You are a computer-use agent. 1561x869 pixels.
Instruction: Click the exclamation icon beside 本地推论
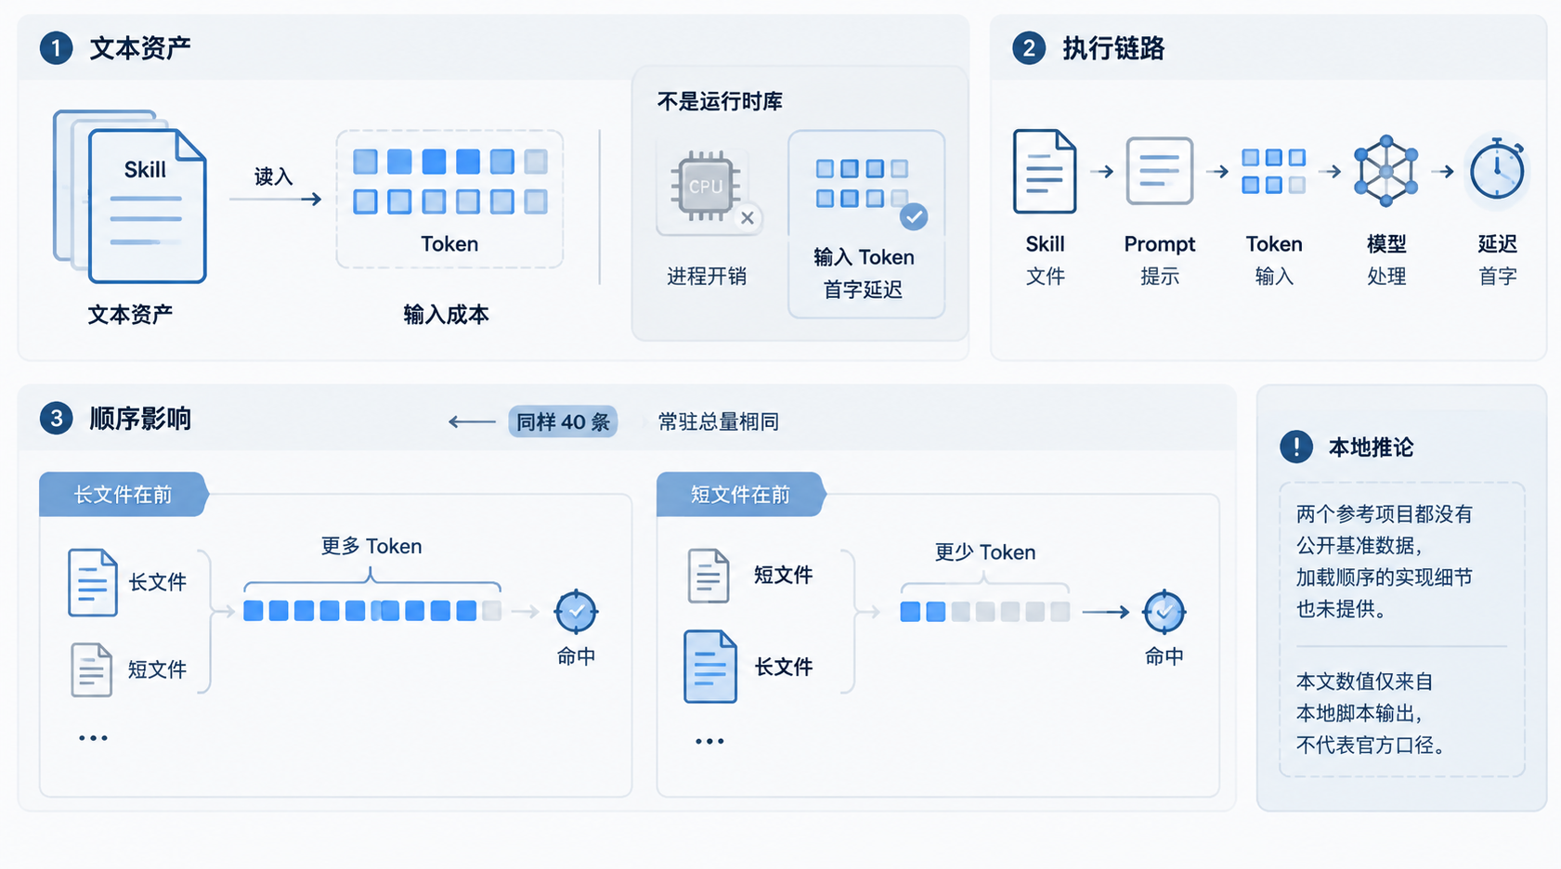coord(1296,447)
